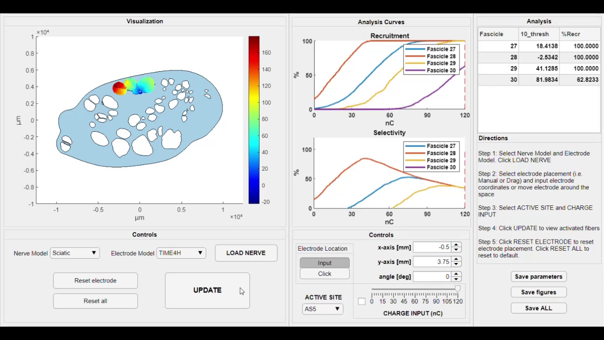Select the Fascicle cell reading 27
604x340 pixels.
click(x=498, y=46)
